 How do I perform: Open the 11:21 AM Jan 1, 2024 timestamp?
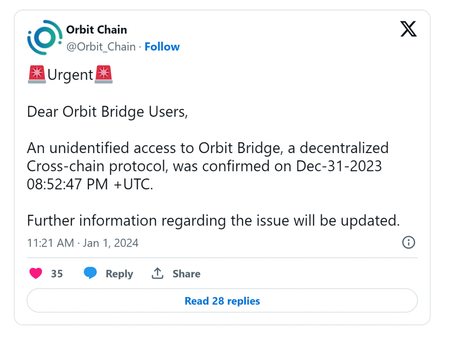(82, 243)
